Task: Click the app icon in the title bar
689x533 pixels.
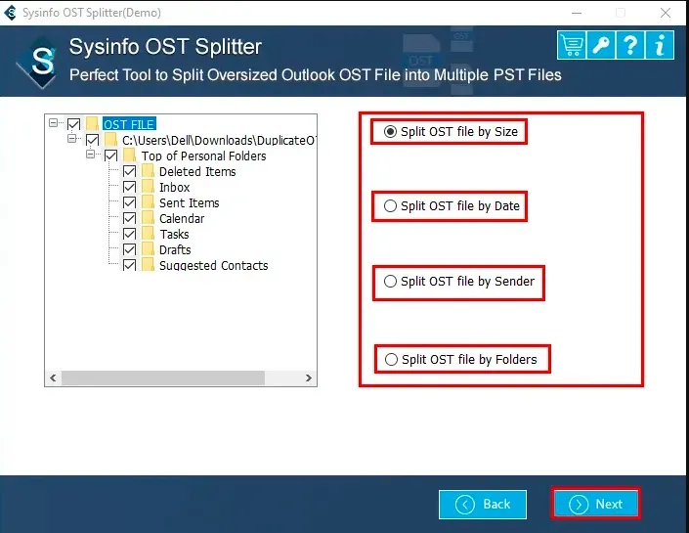Action: pyautogui.click(x=11, y=13)
